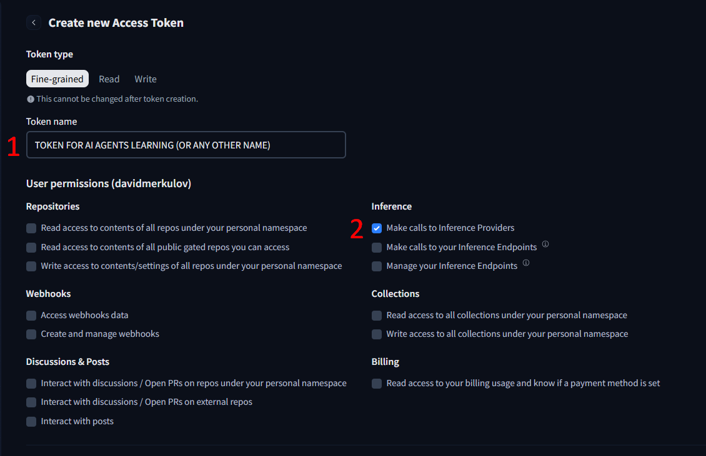706x456 pixels.
Task: Enable write access to personal namespace repos
Action: 31,266
